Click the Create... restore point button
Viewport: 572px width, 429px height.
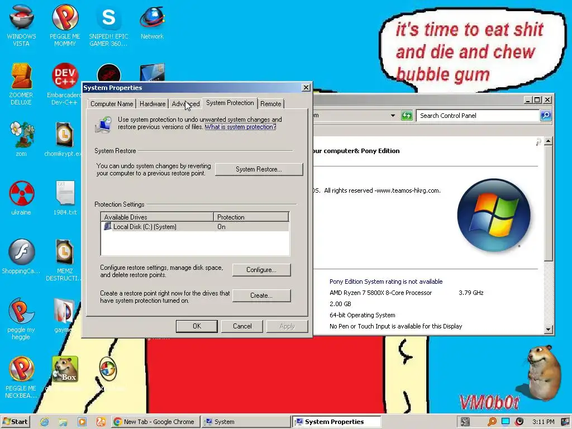261,295
